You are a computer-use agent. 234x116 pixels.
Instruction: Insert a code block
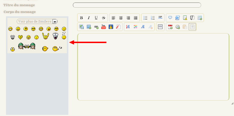tap(178, 18)
